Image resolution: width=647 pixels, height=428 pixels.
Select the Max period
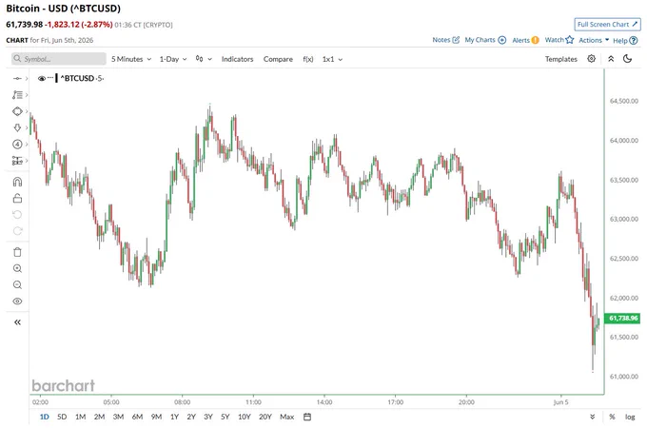pos(286,417)
